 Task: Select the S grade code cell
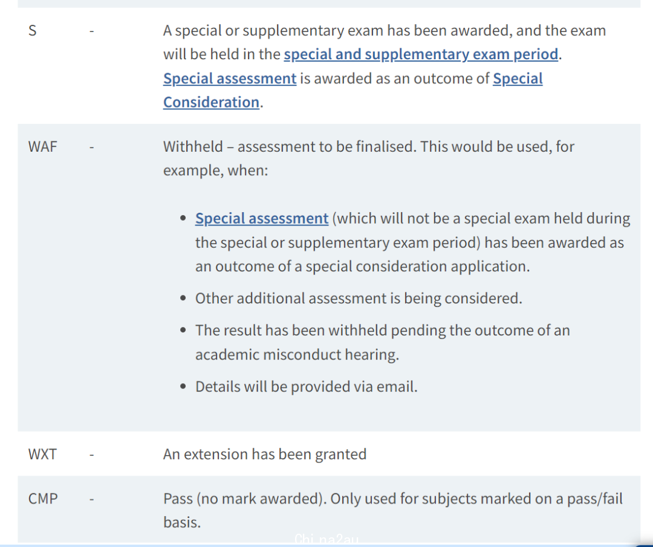[x=33, y=31]
